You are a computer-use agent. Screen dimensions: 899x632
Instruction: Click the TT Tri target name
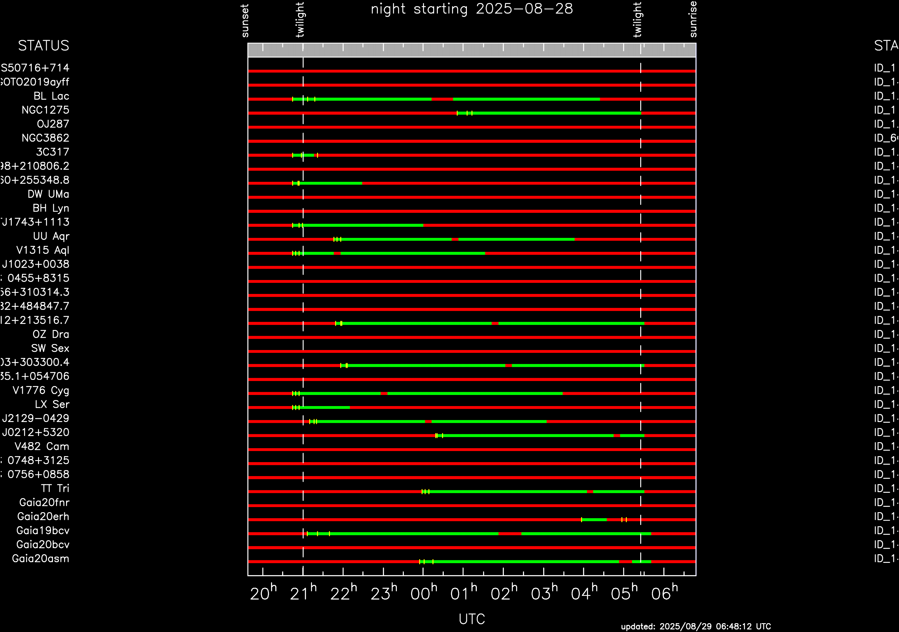55,488
